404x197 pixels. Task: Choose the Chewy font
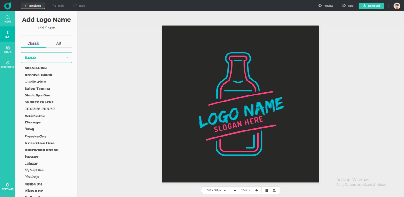tap(29, 129)
